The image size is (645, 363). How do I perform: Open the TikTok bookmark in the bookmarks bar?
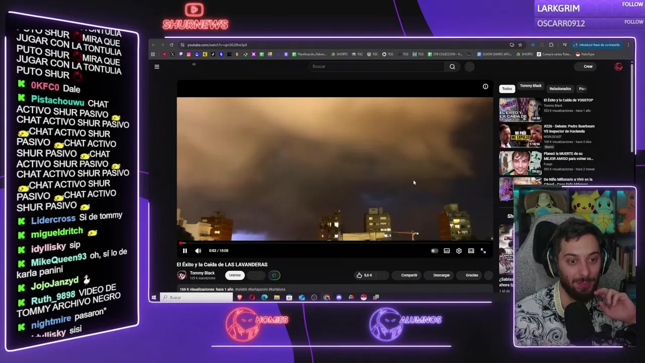[213, 54]
